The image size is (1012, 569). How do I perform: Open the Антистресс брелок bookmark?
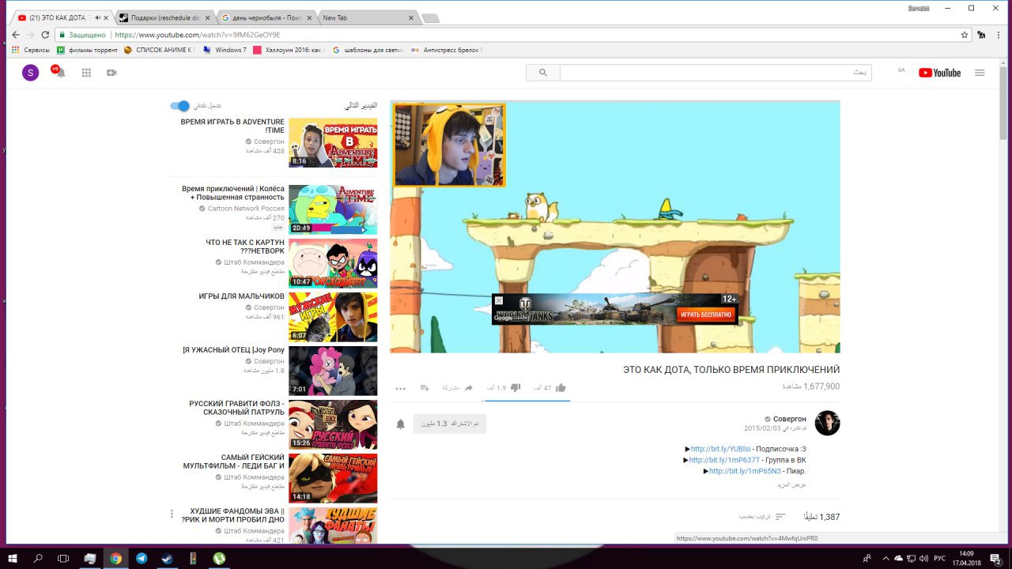pyautogui.click(x=447, y=50)
